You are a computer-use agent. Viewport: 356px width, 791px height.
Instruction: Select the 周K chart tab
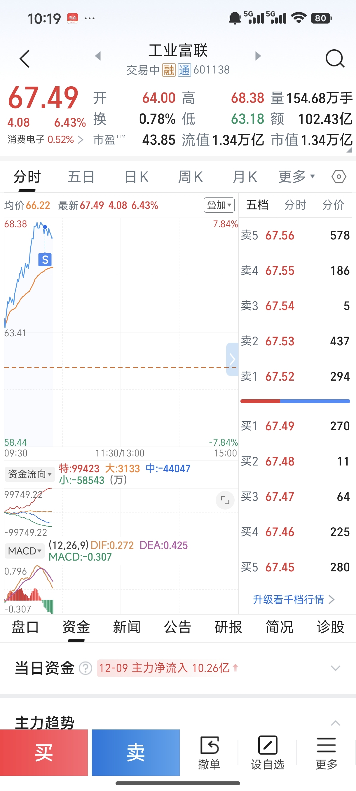click(191, 177)
